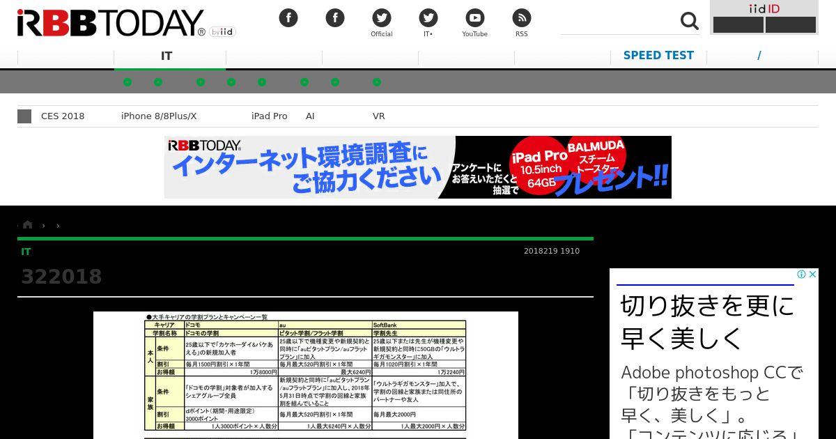Go home via the breadcrumb house icon
This screenshot has height=439, width=836.
[x=27, y=224]
